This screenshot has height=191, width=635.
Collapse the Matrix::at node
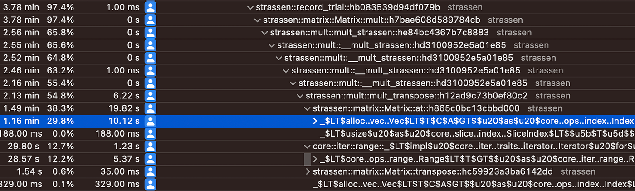(x=307, y=108)
